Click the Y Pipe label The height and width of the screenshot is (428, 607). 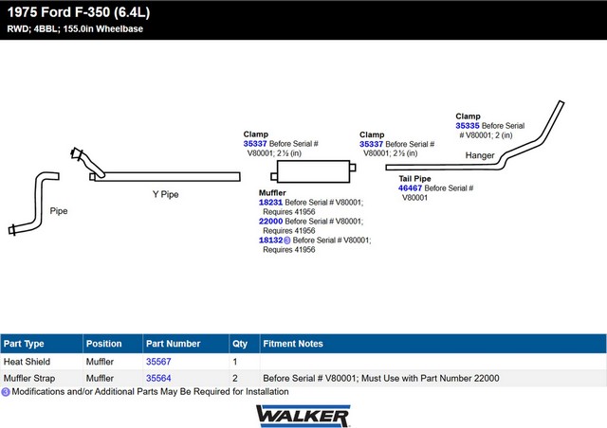165,194
